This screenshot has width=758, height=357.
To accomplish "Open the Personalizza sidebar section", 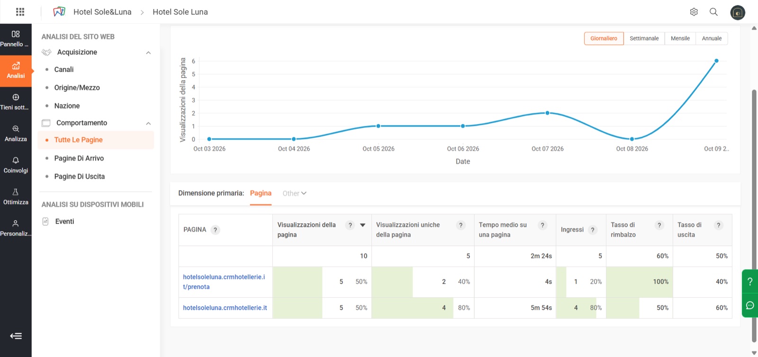I will pos(16,229).
